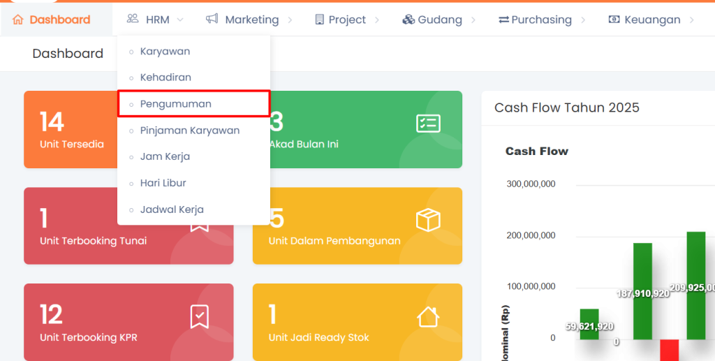Collapse the HRM dropdown chevron
Viewport: 715px width, 361px height.
pyautogui.click(x=181, y=20)
